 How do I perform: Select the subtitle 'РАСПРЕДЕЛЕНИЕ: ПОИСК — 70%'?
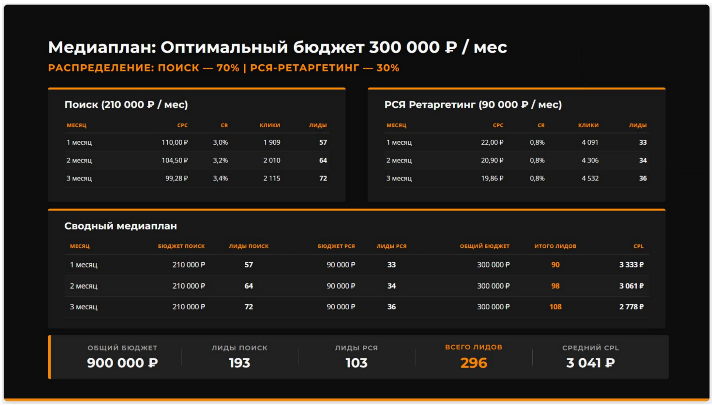pyautogui.click(x=144, y=68)
